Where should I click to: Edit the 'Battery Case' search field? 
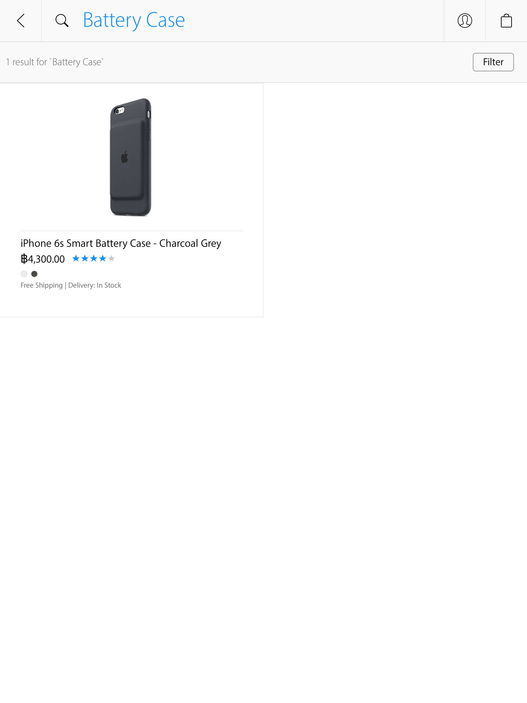click(134, 21)
